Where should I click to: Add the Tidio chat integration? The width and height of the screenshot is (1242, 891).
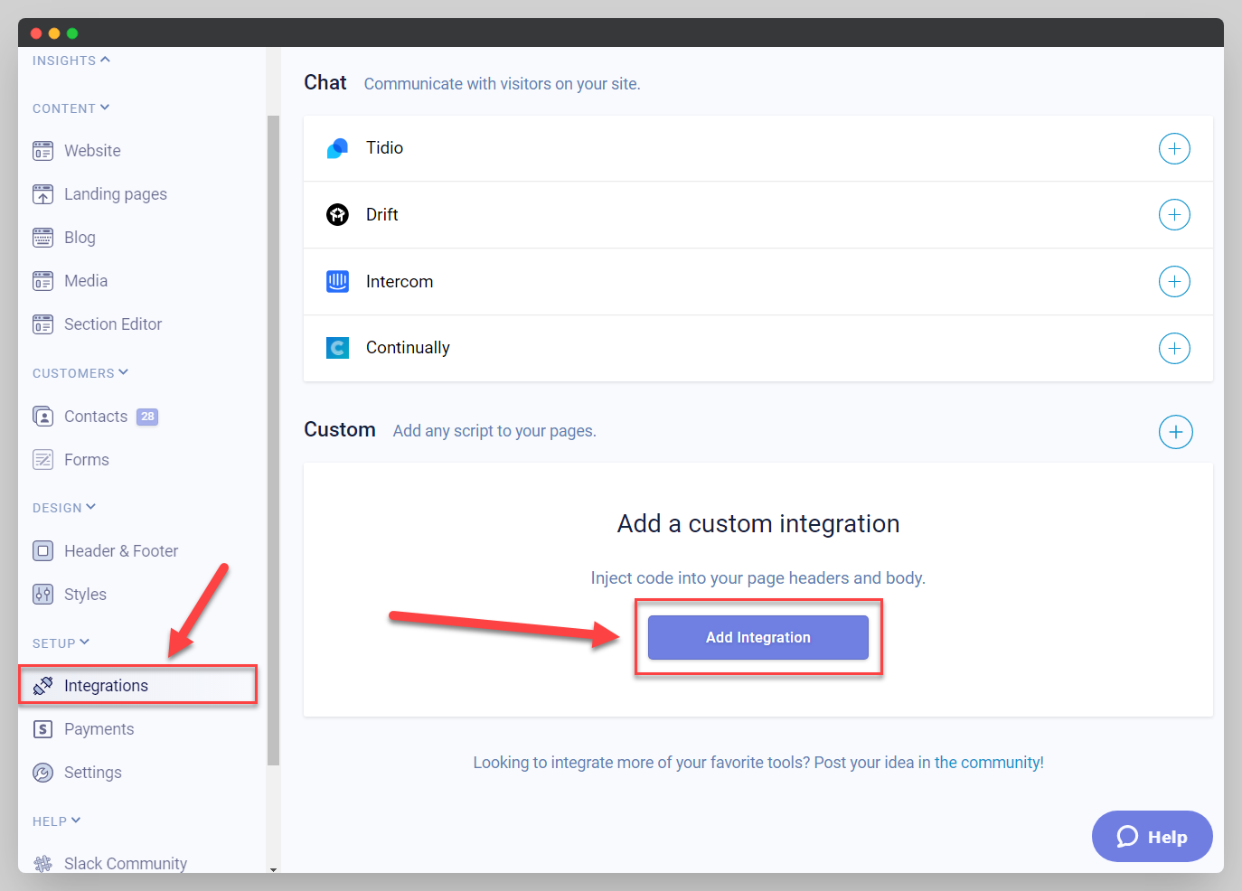[x=1174, y=148]
